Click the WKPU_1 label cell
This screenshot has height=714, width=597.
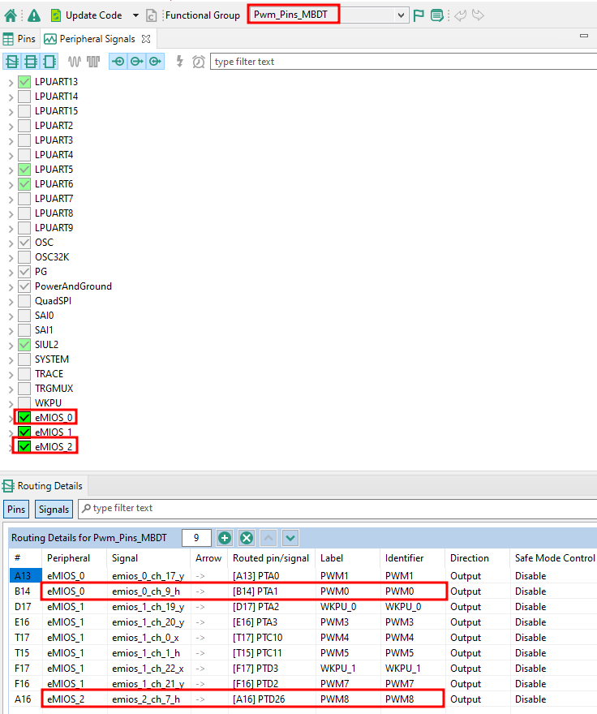(x=338, y=669)
